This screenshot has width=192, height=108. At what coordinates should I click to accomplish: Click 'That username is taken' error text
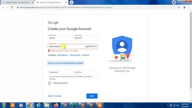pos(65,51)
